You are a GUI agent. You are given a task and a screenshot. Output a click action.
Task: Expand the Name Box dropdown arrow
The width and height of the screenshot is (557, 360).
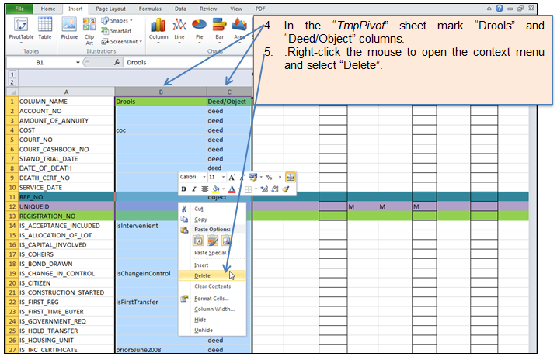[79, 62]
